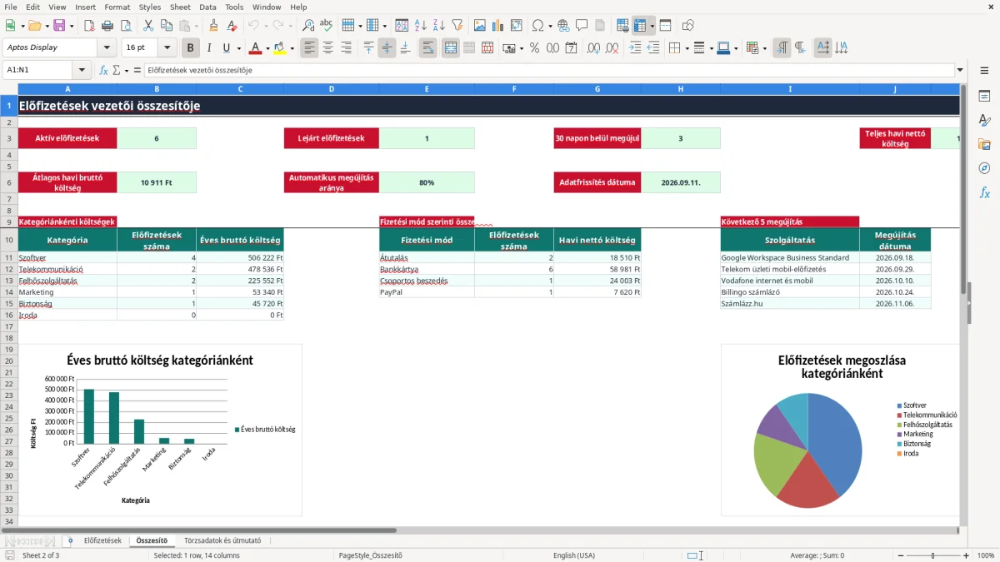Clear direct formatting
Image resolution: width=1000 pixels, height=562 pixels.
click(x=232, y=26)
